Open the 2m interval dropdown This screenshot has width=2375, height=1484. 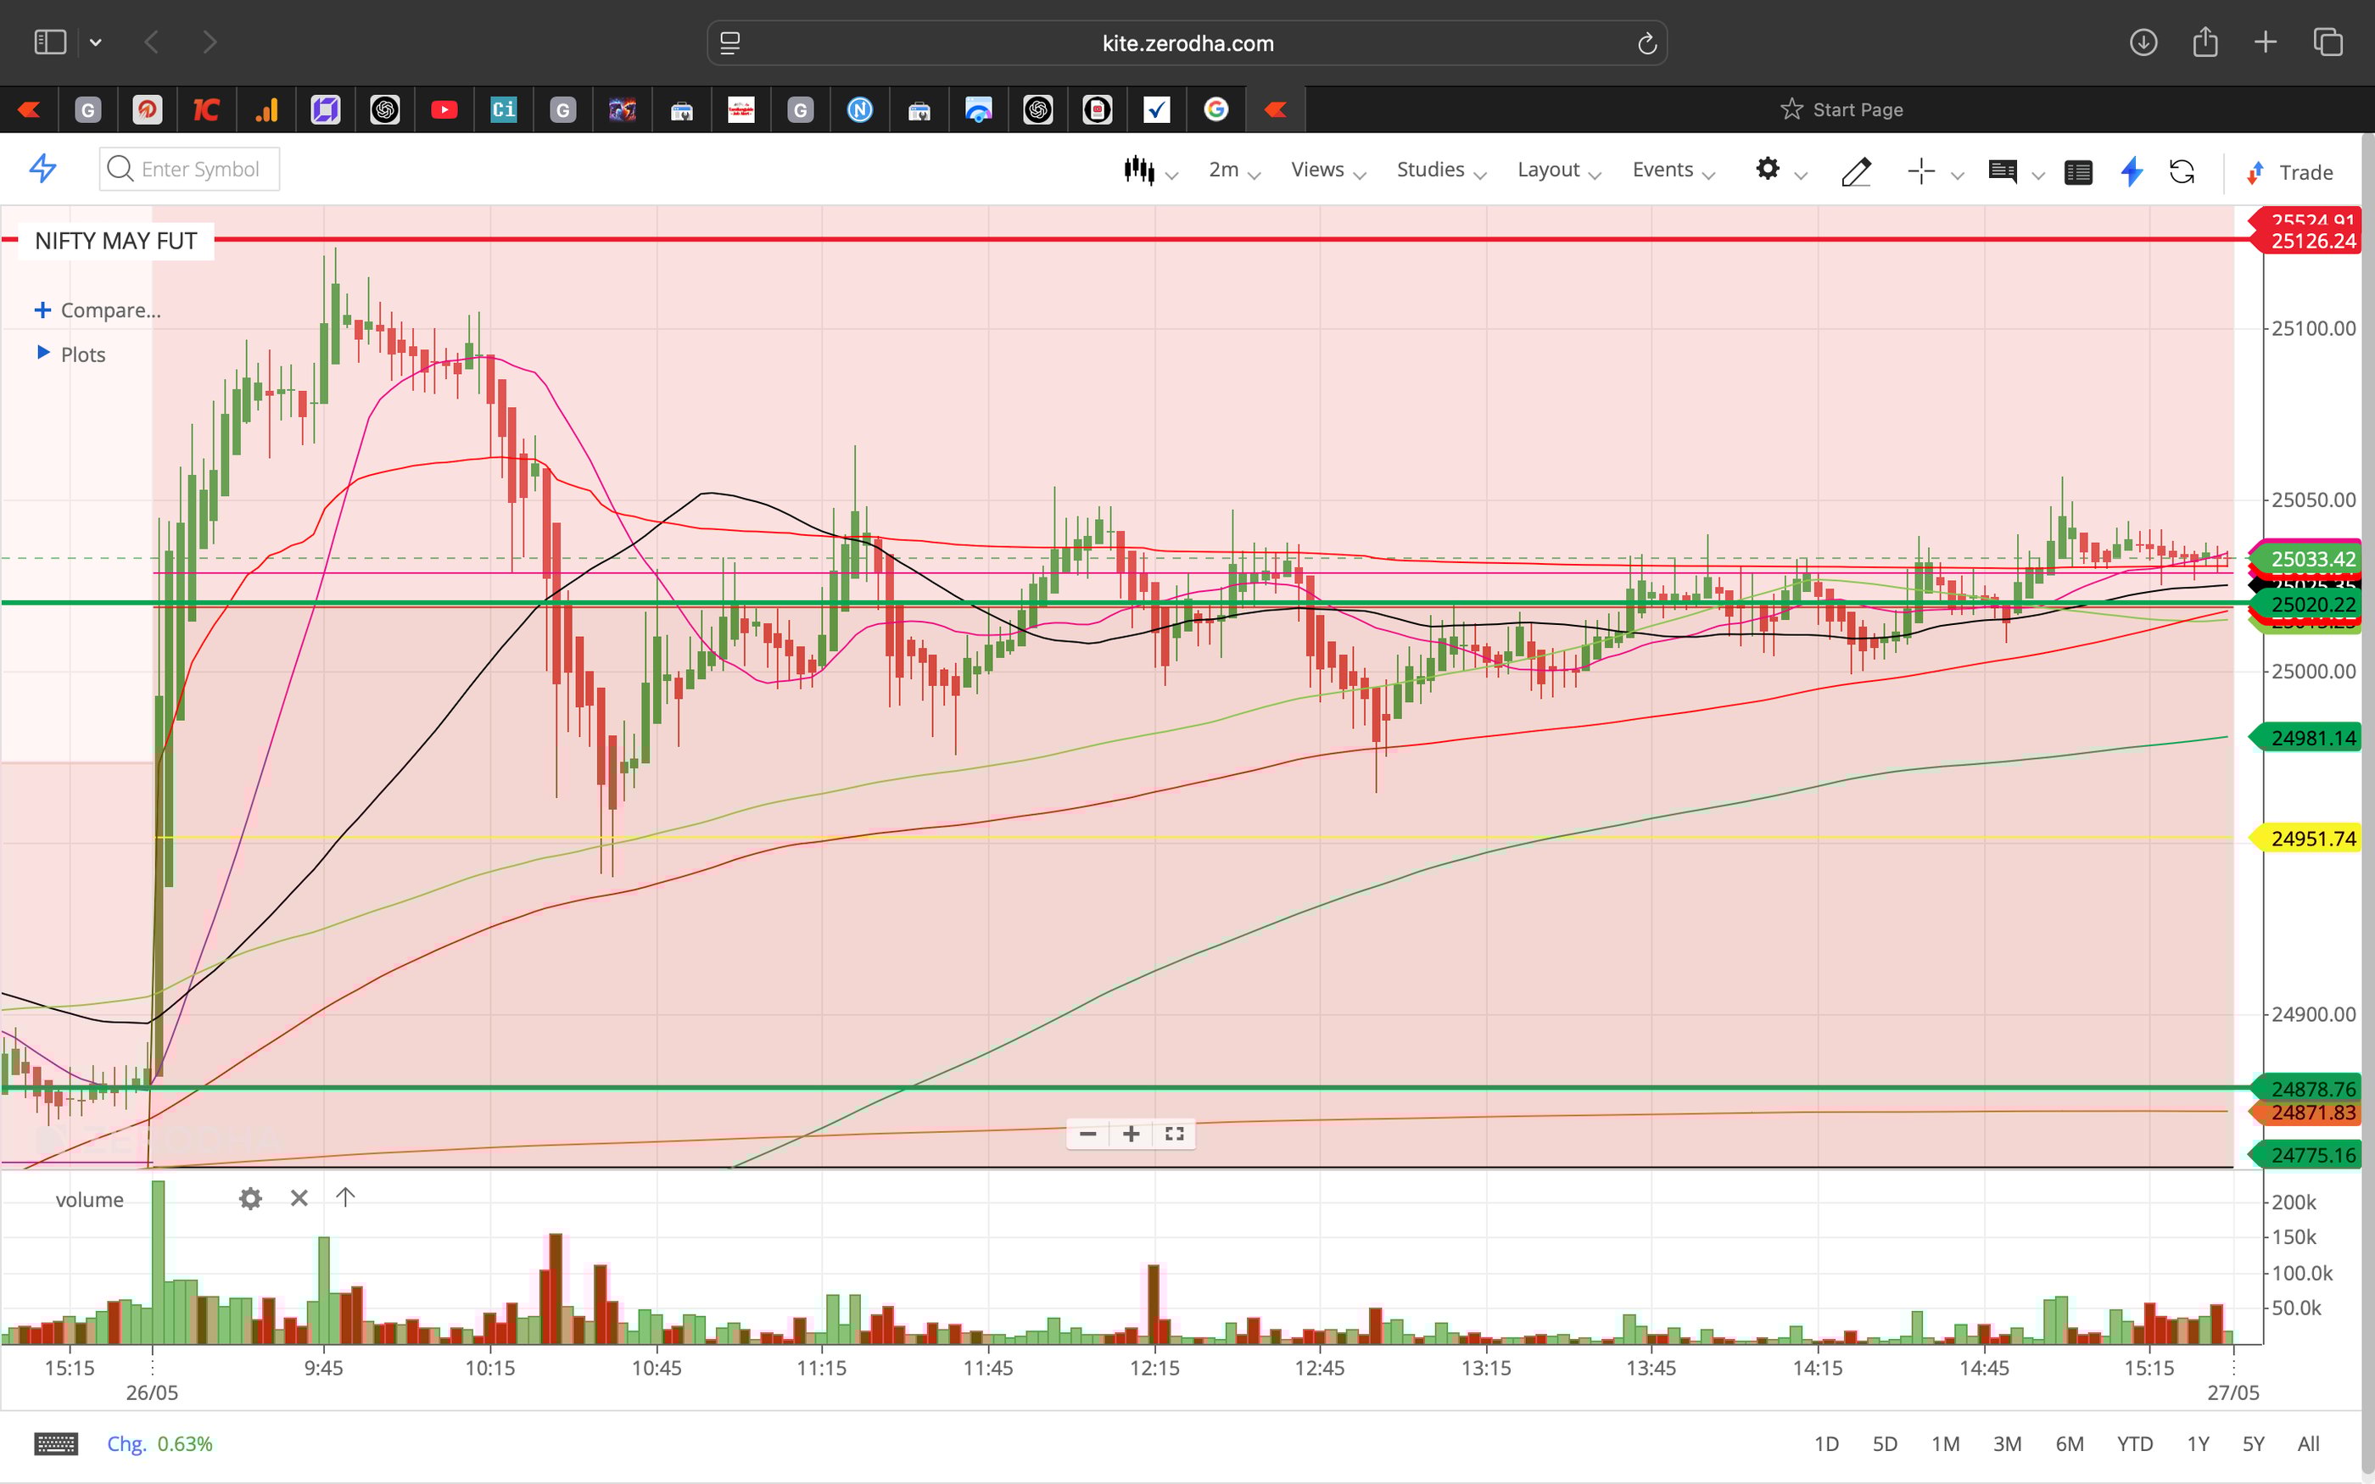coord(1224,169)
